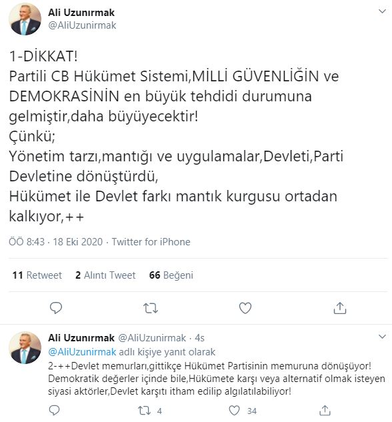Click the blue @AliUzunirmak mention link
The height and width of the screenshot is (422, 392).
[82, 352]
